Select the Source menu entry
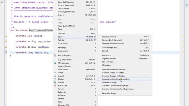The image size is (189, 106). (75, 37)
